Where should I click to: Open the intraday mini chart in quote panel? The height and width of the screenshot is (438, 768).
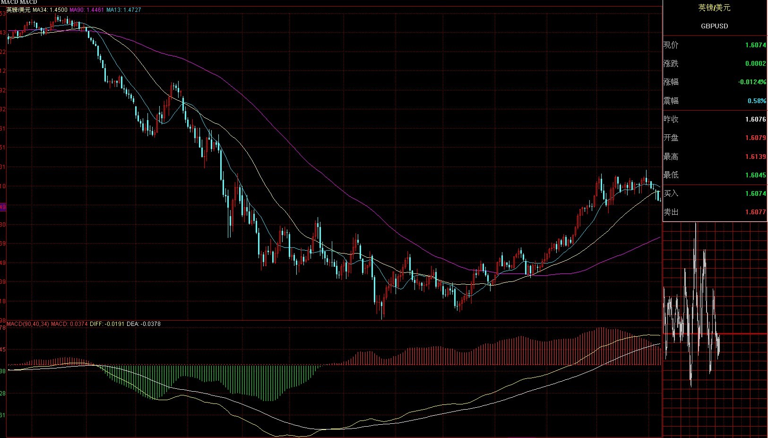715,329
